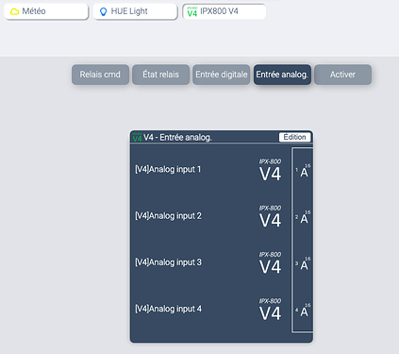Switch to the HUE Light tab
The width and height of the screenshot is (399, 354).
tap(135, 11)
